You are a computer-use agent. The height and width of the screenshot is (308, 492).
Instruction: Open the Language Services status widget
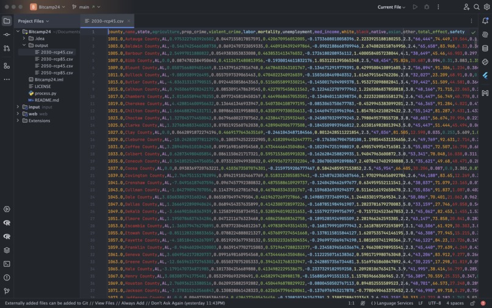[392, 303]
